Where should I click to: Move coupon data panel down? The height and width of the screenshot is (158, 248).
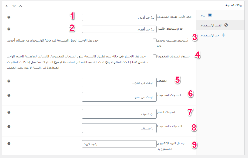tap(14, 6)
